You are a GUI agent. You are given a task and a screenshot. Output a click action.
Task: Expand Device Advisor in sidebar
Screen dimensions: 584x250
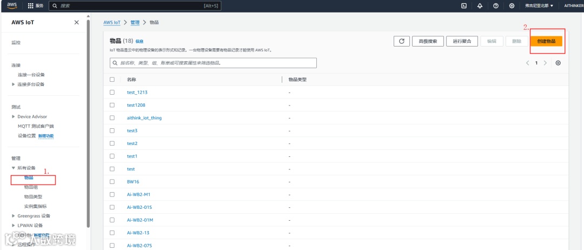click(14, 117)
